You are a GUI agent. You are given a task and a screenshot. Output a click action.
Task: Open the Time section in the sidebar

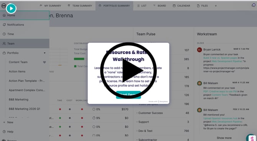click(x=25, y=34)
